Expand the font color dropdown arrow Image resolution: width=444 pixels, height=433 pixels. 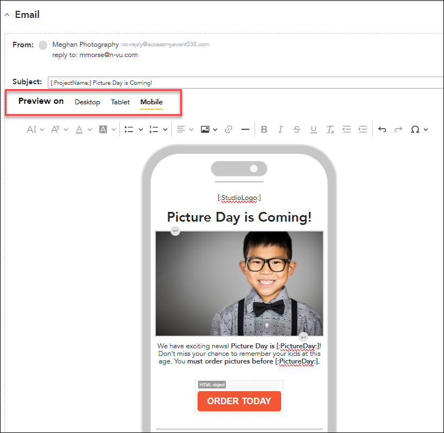point(90,129)
